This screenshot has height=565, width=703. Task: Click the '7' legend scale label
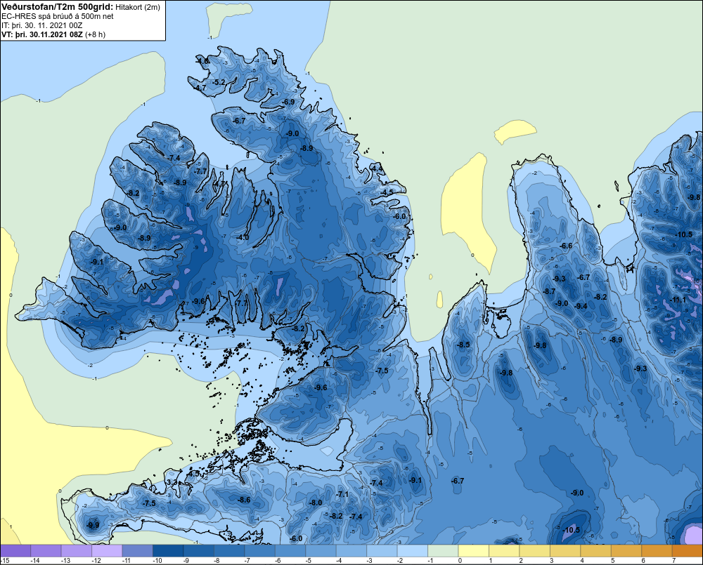click(674, 561)
